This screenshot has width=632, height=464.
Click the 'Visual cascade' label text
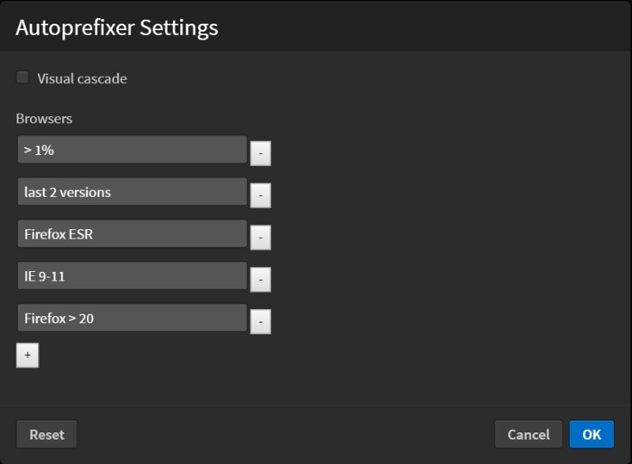click(x=81, y=78)
